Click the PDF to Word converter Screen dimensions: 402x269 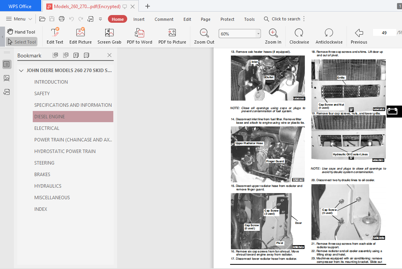140,36
